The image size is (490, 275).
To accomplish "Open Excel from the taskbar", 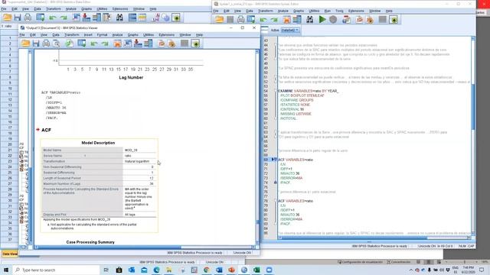I will [256, 270].
